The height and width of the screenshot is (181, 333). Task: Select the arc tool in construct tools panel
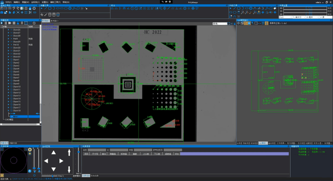point(243,8)
